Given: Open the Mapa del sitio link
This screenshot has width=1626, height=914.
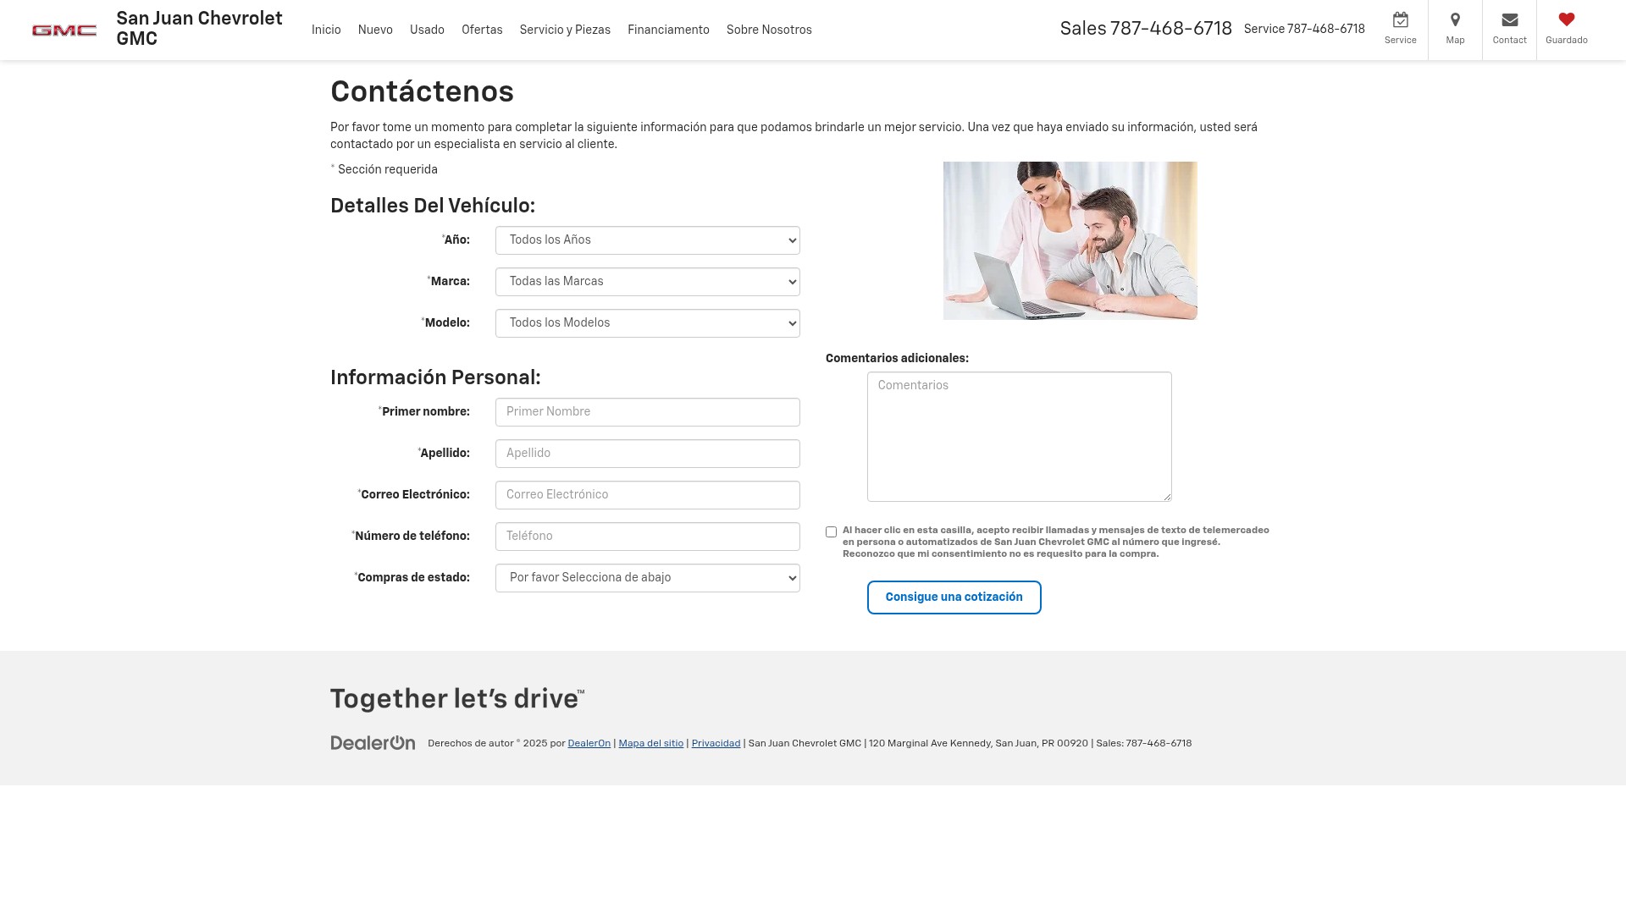Looking at the screenshot, I should 650,744.
